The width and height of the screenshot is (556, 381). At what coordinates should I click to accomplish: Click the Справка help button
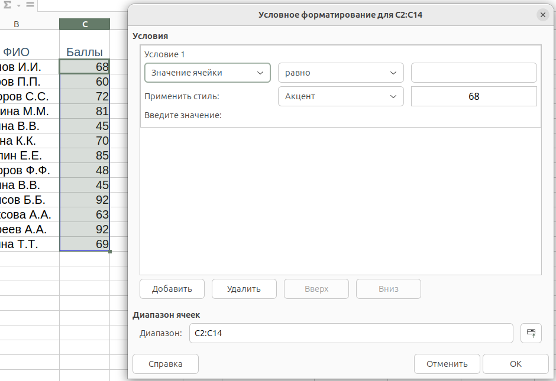[165, 364]
